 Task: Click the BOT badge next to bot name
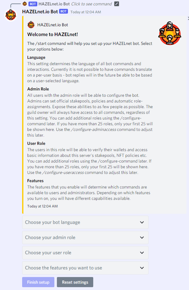64,11
